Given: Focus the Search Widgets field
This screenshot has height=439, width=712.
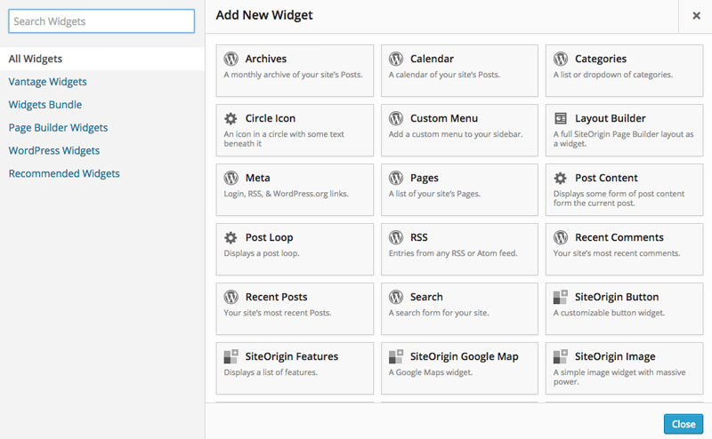Looking at the screenshot, I should (x=101, y=21).
